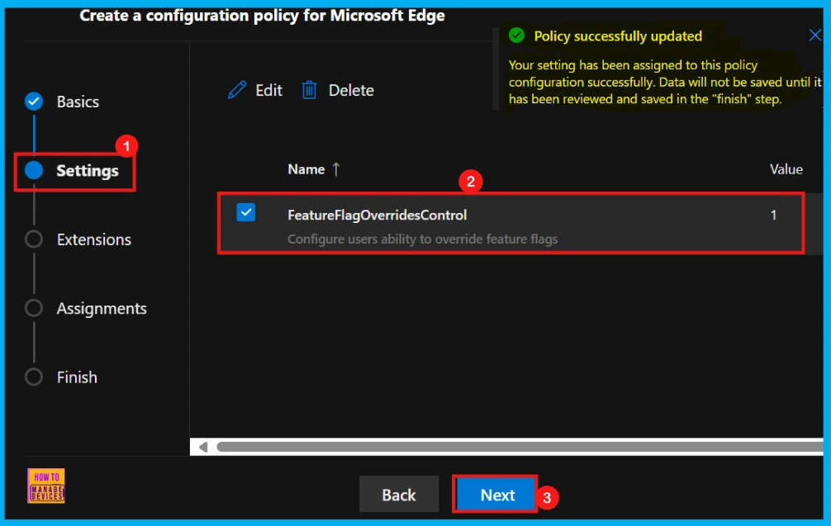
Task: Click the Delete label text
Action: [x=351, y=91]
